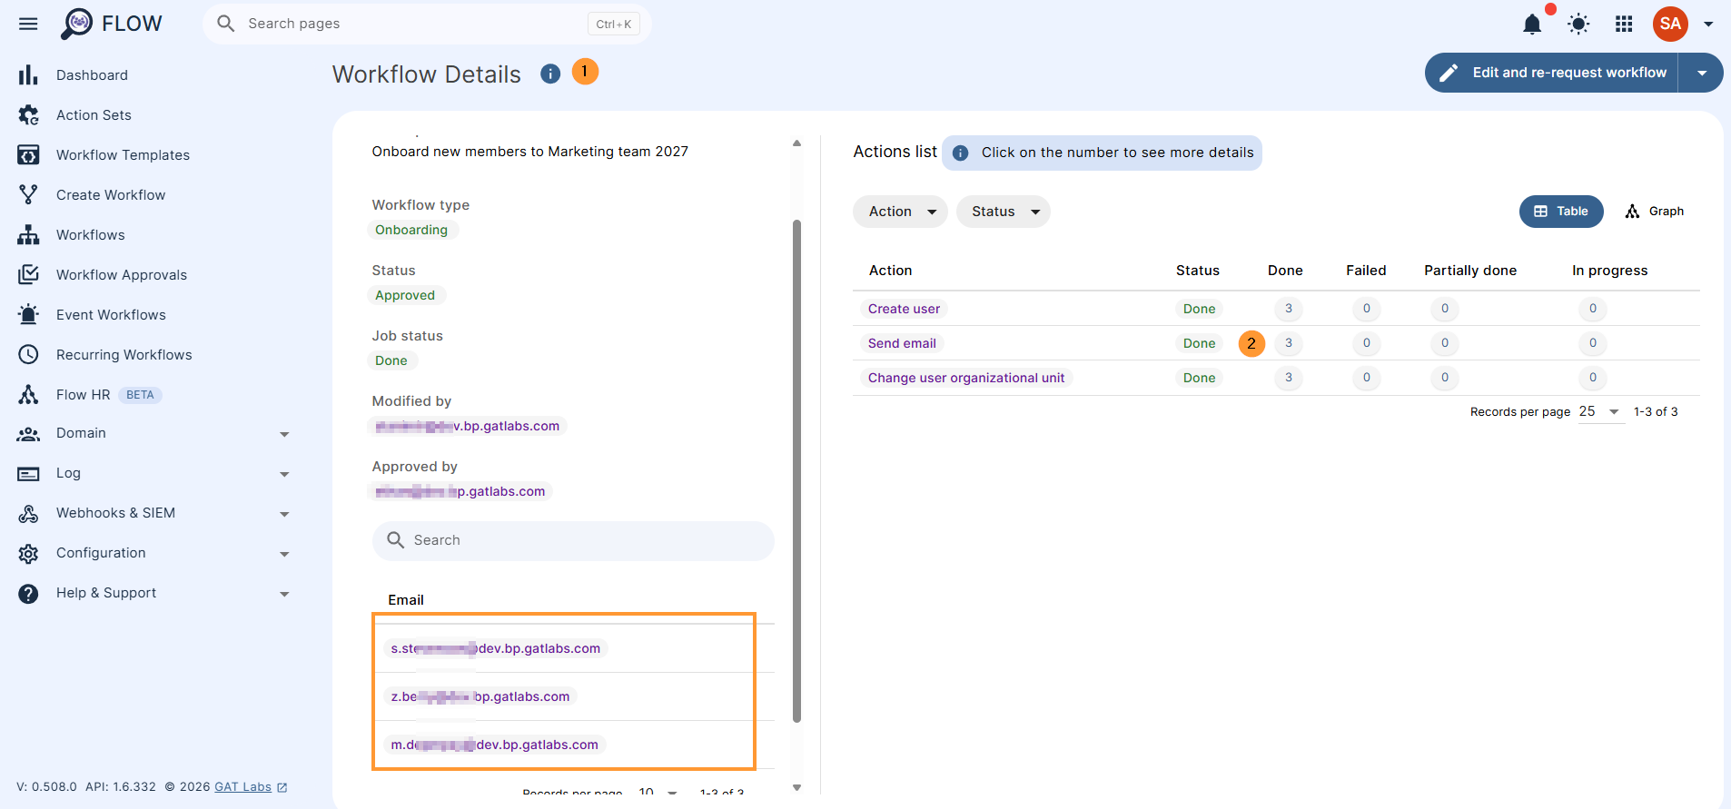The image size is (1731, 809).
Task: Click Done count 3 for Create user
Action: [x=1288, y=309]
